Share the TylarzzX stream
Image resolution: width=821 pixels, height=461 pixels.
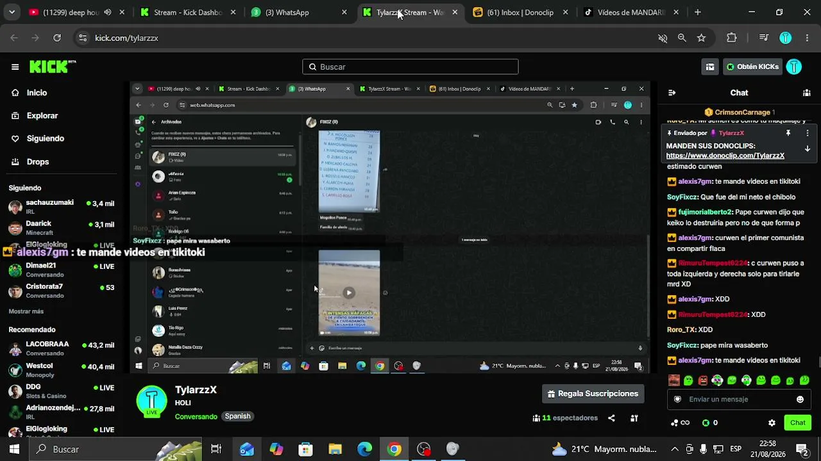pyautogui.click(x=611, y=418)
